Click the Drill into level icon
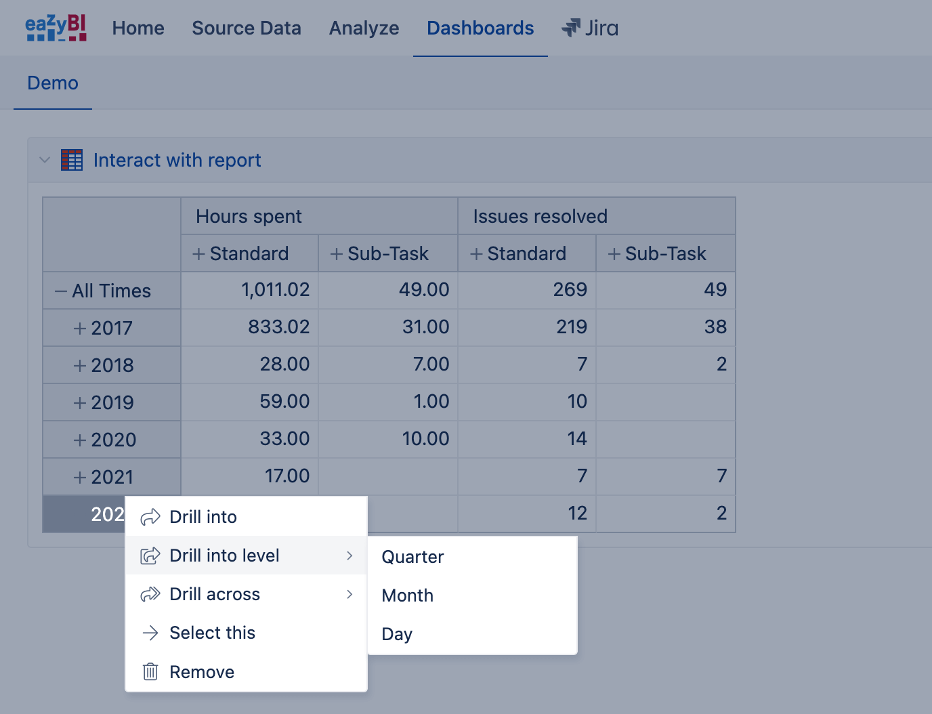Screen dimensions: 932x714 coord(150,556)
